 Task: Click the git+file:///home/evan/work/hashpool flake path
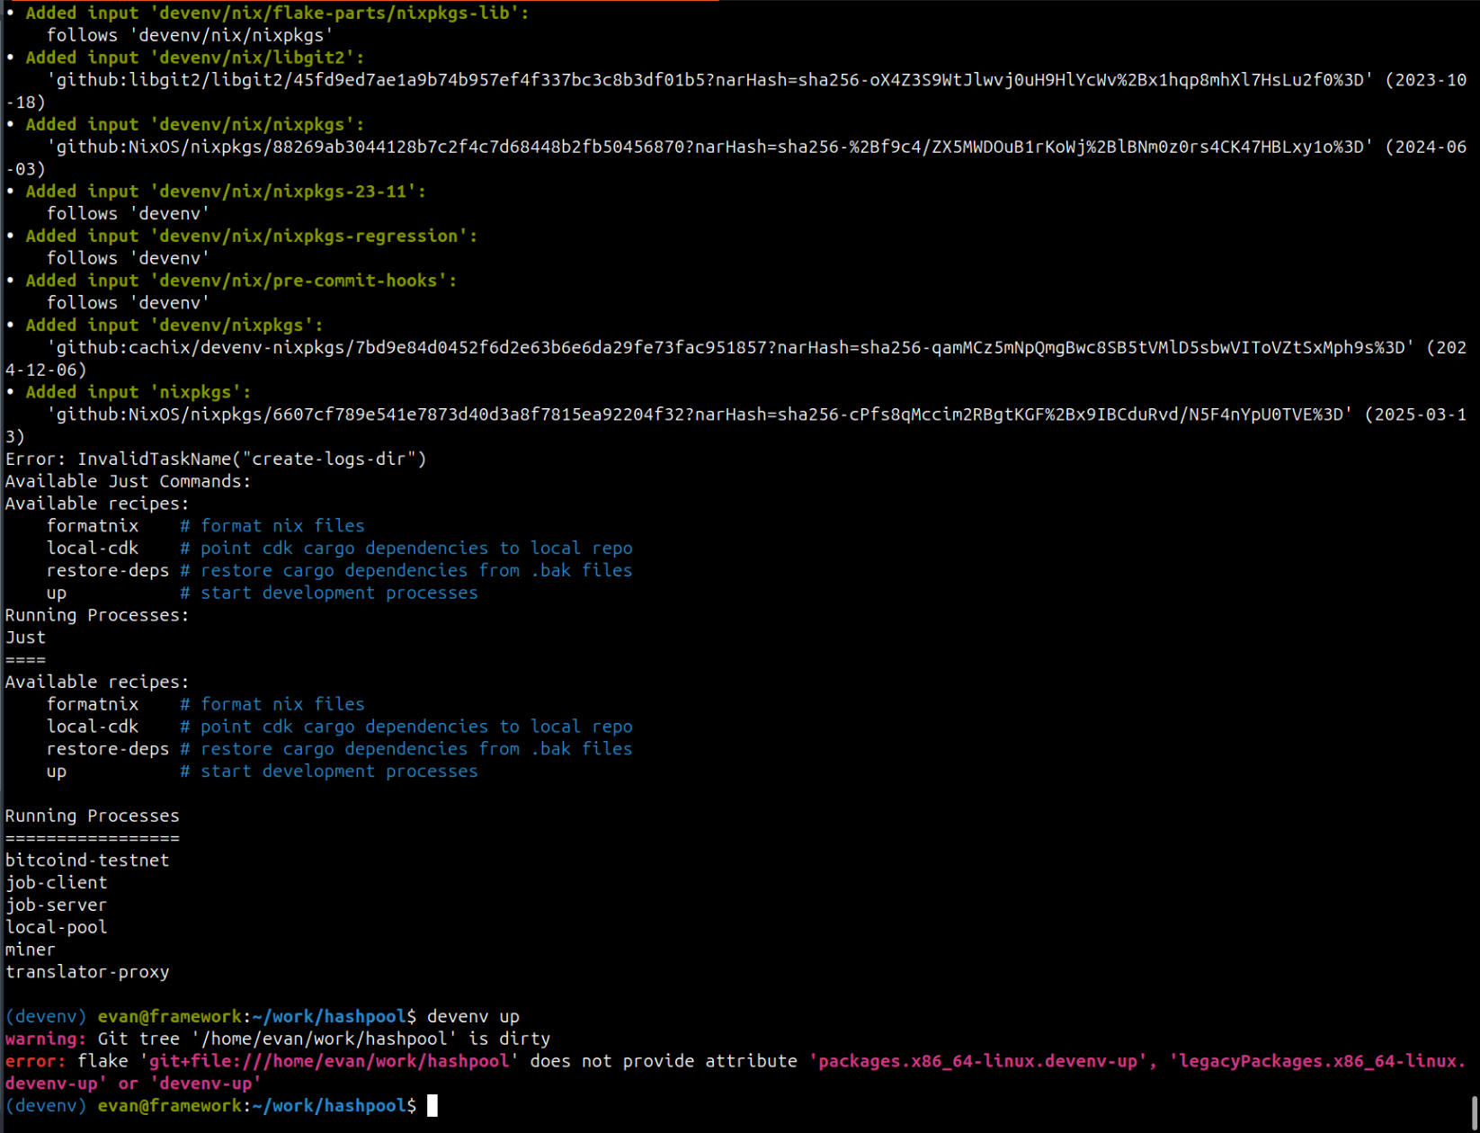click(x=329, y=1061)
